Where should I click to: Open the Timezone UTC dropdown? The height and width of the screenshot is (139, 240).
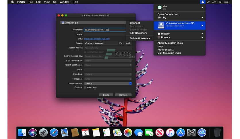click(108, 79)
